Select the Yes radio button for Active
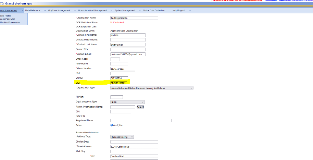 [x=112, y=125]
